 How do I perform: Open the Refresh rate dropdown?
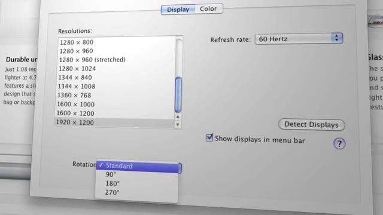pos(299,39)
